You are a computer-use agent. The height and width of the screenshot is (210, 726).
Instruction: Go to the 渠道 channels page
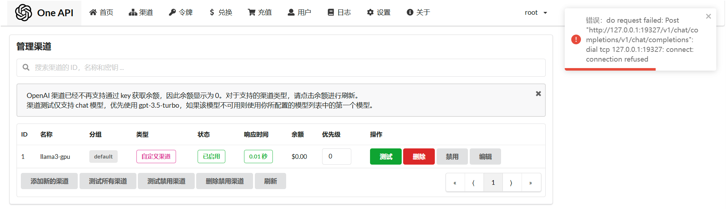point(141,13)
